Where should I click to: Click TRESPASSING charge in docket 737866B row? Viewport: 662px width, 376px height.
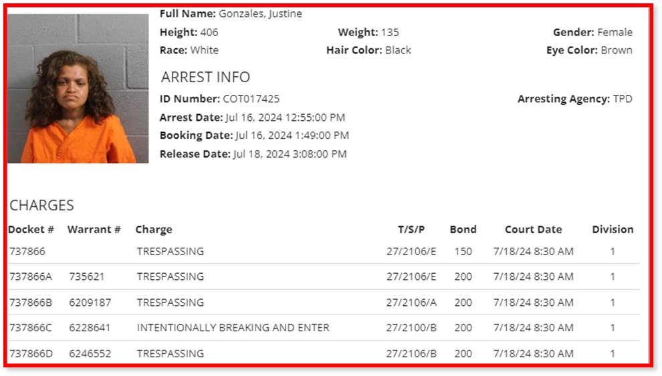tap(170, 303)
